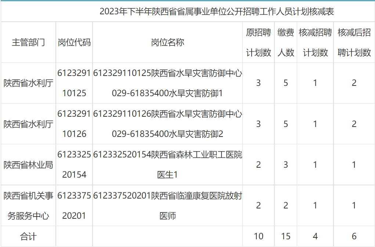Click the 陕西省林业局 department cell
Viewport: 375px width, 247px height.
pyautogui.click(x=28, y=165)
